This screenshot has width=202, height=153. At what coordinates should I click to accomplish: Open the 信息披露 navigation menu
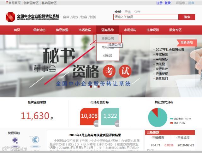point(62,30)
